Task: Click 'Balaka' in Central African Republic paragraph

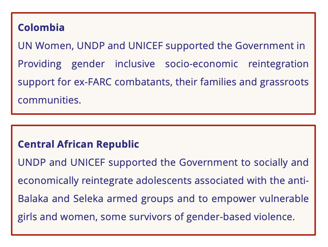Action: coord(33,199)
